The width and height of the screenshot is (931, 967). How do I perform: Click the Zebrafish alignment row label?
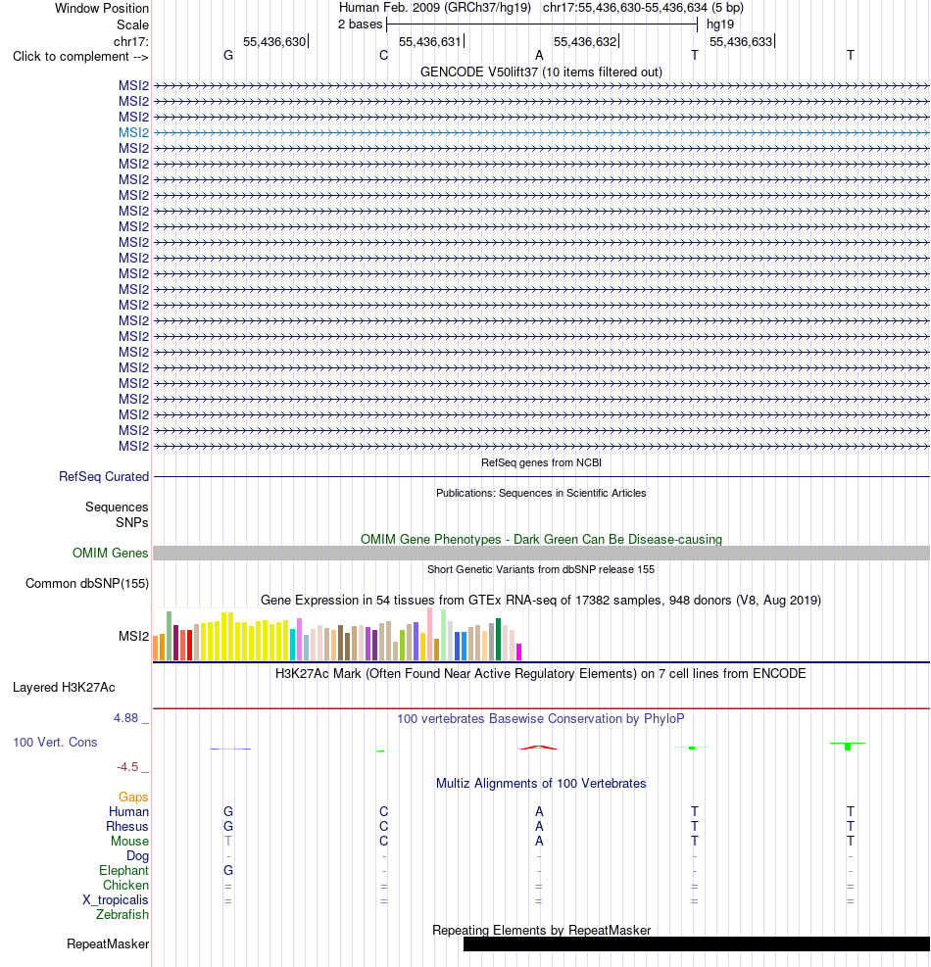point(122,914)
